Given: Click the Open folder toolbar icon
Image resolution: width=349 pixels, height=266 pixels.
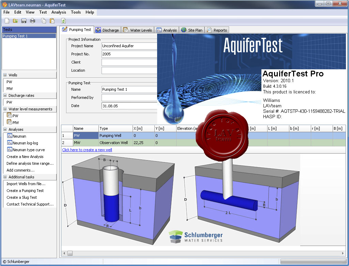Looking at the screenshot, I should [15, 21].
